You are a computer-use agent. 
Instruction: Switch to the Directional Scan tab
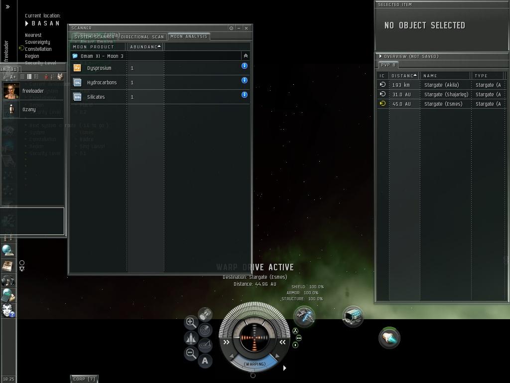[142, 37]
